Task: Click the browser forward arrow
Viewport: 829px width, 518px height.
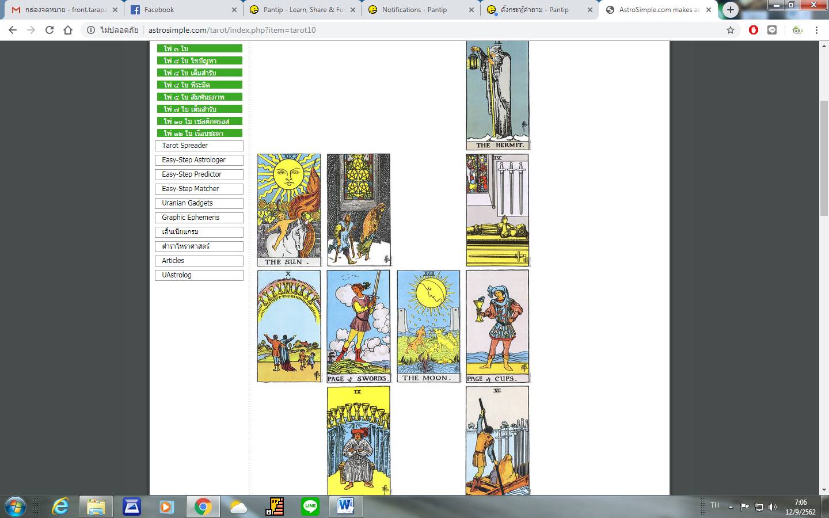Action: point(31,30)
